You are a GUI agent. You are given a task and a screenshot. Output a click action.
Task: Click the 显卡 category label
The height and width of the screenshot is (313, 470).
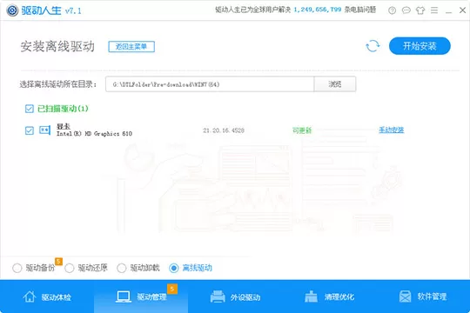click(x=64, y=126)
